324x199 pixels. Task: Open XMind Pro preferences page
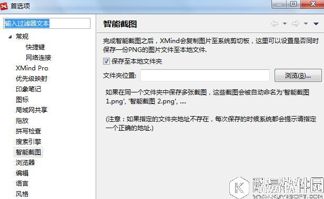(x=32, y=68)
